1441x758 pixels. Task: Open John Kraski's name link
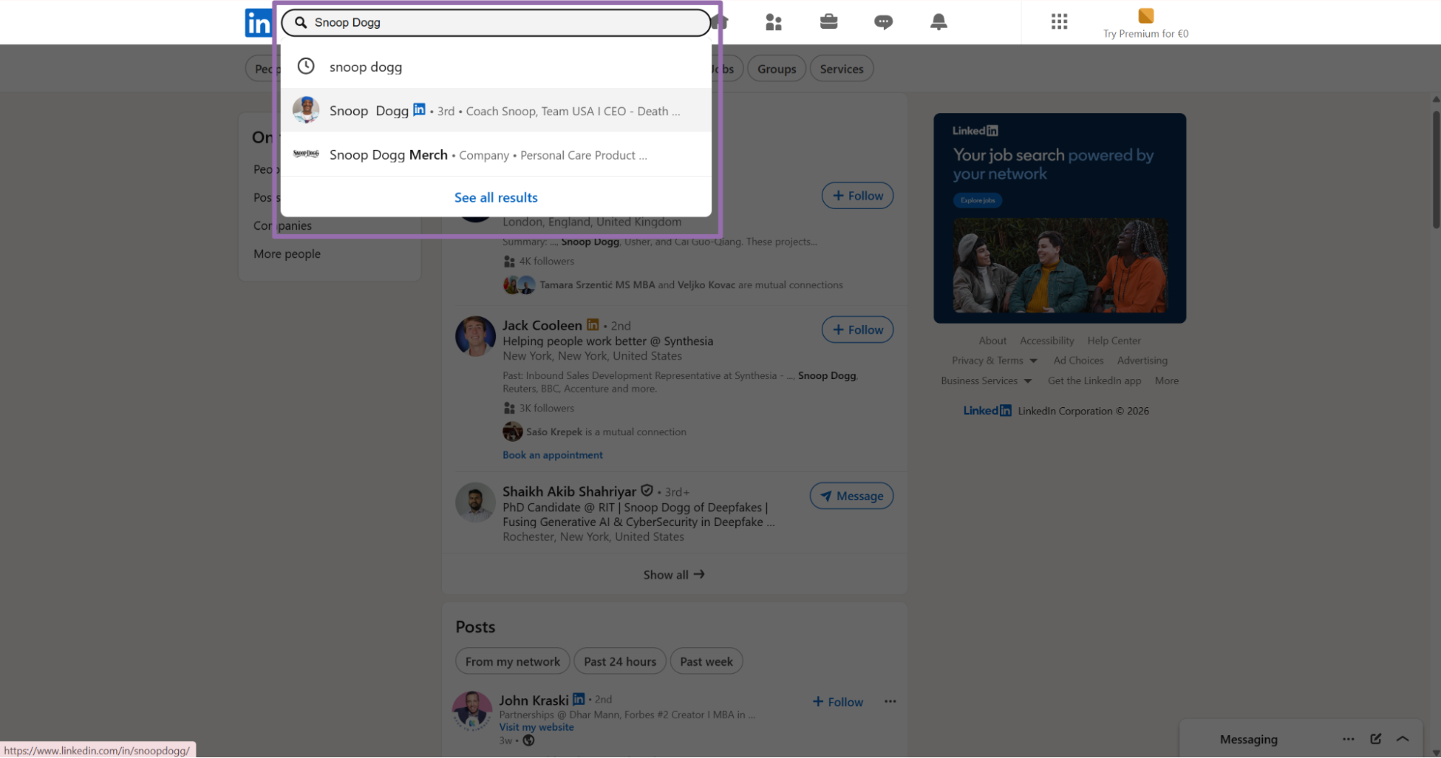tap(533, 700)
